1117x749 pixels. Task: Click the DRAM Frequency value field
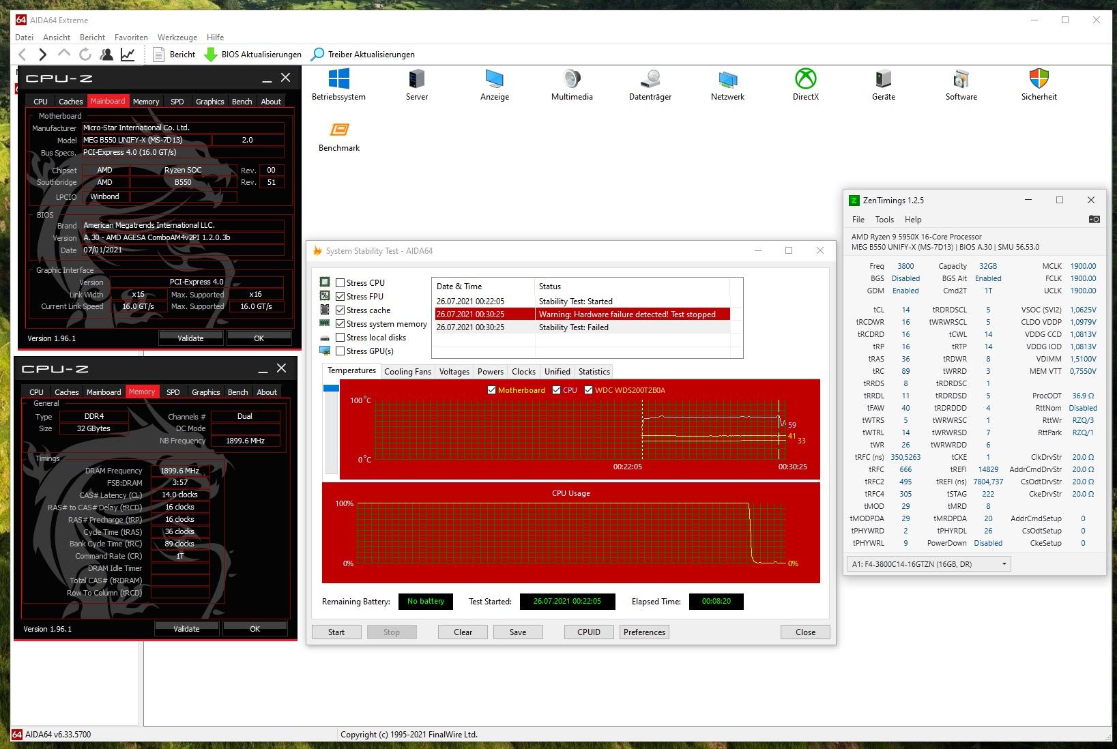179,471
